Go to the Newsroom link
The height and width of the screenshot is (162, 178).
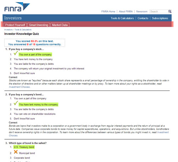click(142, 11)
